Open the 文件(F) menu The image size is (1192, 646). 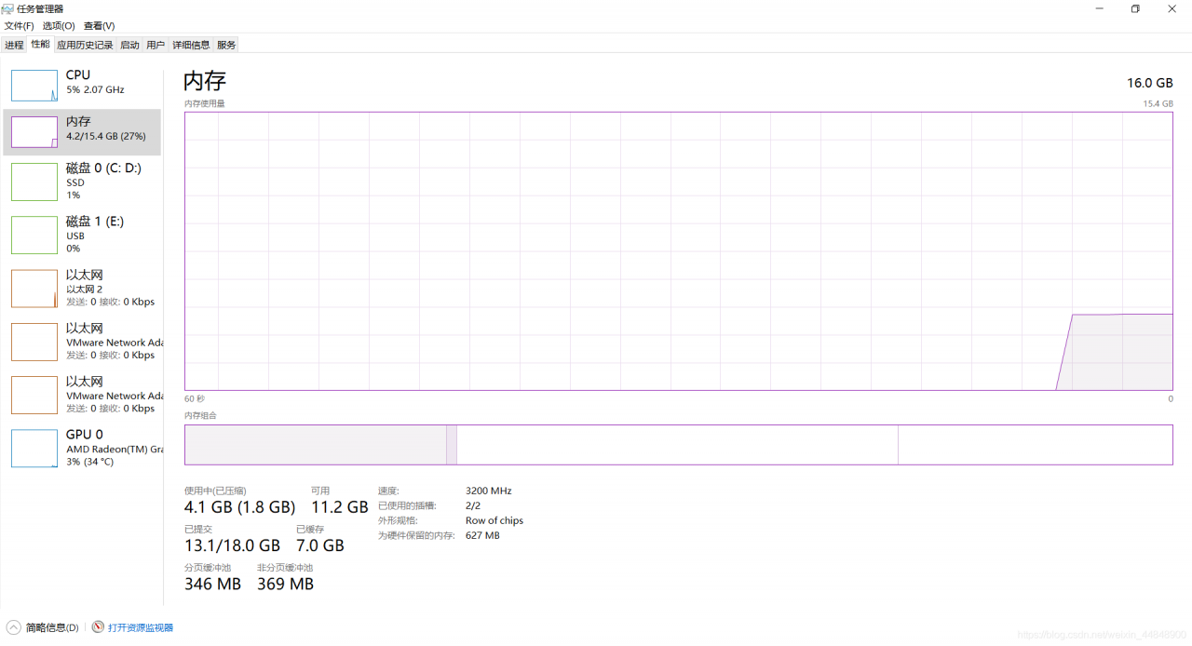(19, 26)
